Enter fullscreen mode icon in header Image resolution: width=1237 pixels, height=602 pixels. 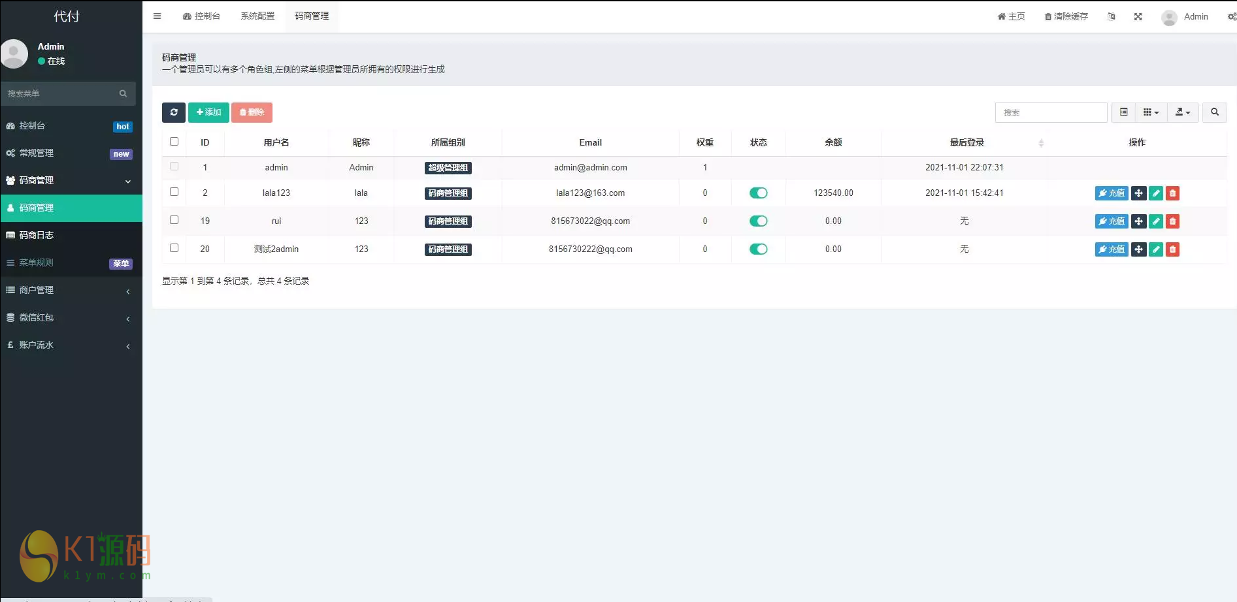tap(1138, 16)
